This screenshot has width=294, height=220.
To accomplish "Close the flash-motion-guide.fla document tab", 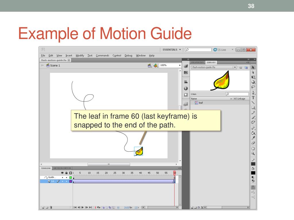I will 69,60.
